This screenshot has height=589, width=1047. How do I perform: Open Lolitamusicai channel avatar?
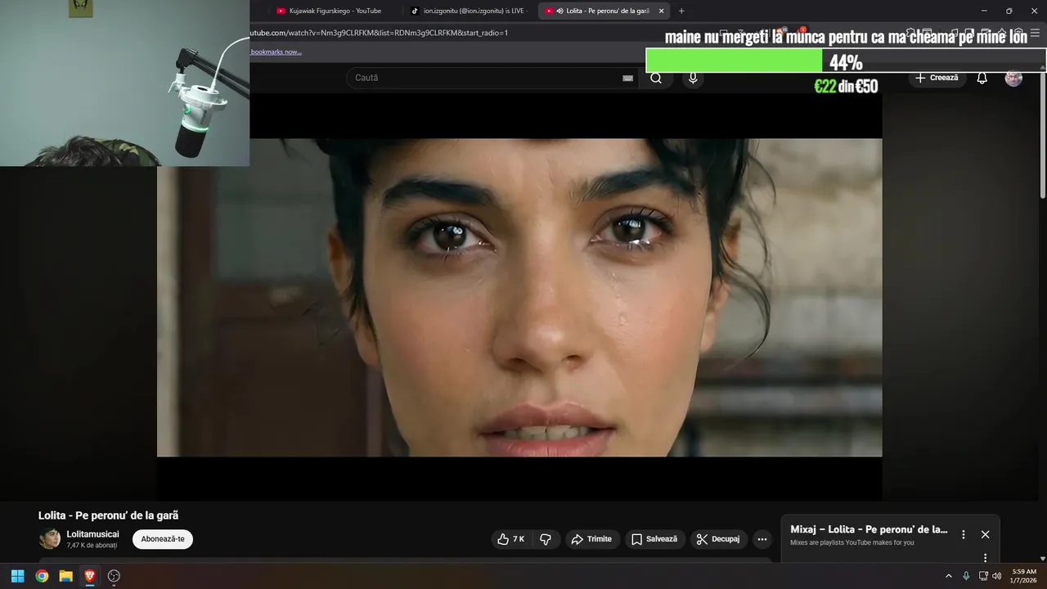[x=50, y=539]
